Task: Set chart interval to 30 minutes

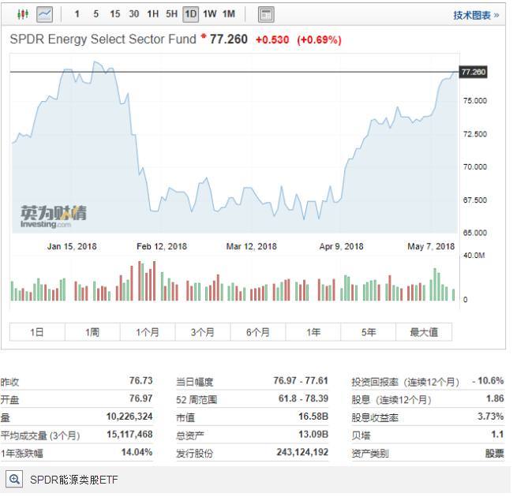Action: [x=134, y=14]
